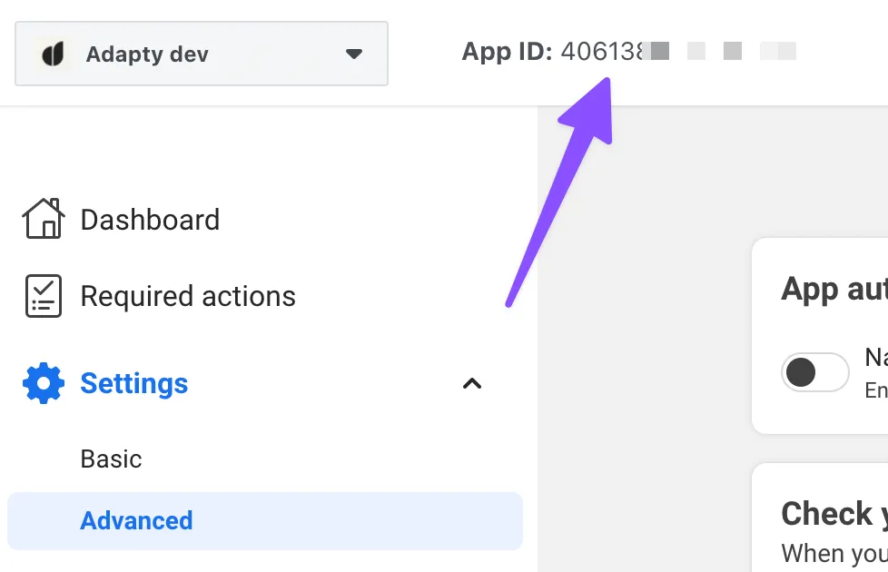The image size is (888, 572).
Task: Open the Dashboard page from the sidebar
Action: click(x=150, y=220)
